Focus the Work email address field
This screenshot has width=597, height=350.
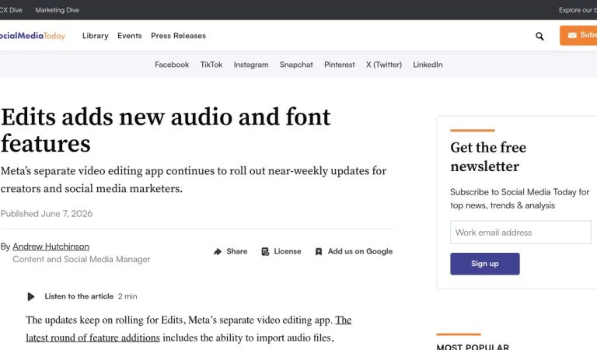[x=521, y=233]
